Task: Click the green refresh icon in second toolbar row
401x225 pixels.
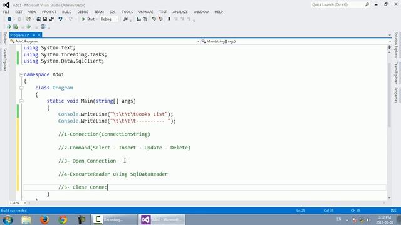Action: pyautogui.click(x=16, y=26)
